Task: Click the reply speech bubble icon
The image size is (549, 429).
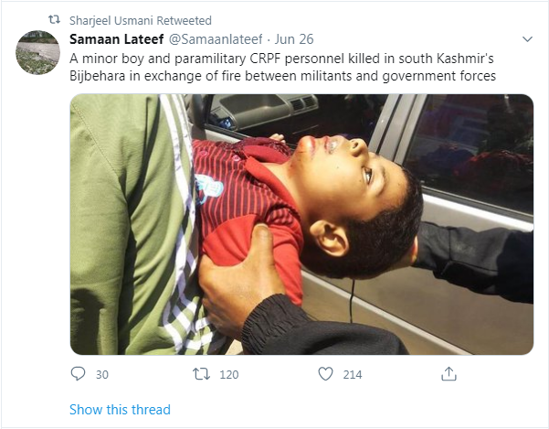Action: 78,374
